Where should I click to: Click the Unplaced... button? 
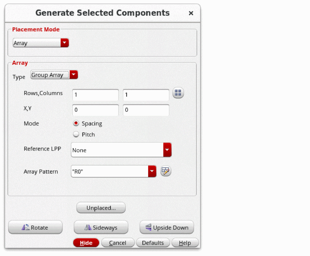[101, 208]
